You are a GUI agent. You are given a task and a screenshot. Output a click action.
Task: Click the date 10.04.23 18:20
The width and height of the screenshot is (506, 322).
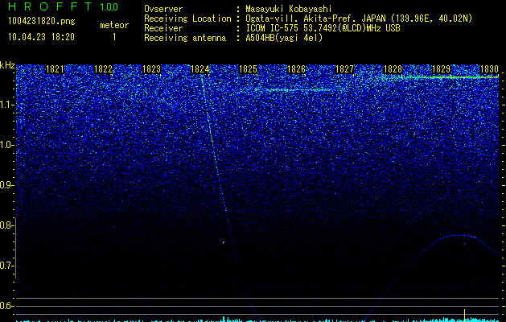pyautogui.click(x=41, y=37)
